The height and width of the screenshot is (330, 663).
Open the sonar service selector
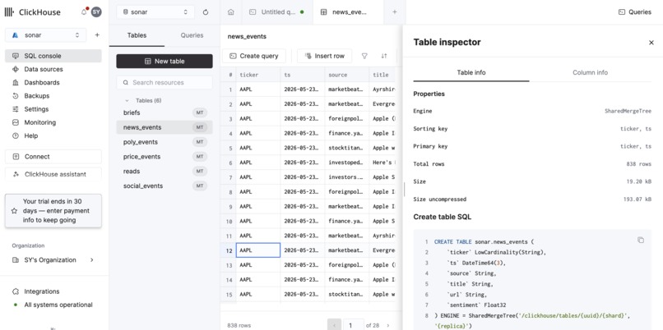(x=46, y=35)
